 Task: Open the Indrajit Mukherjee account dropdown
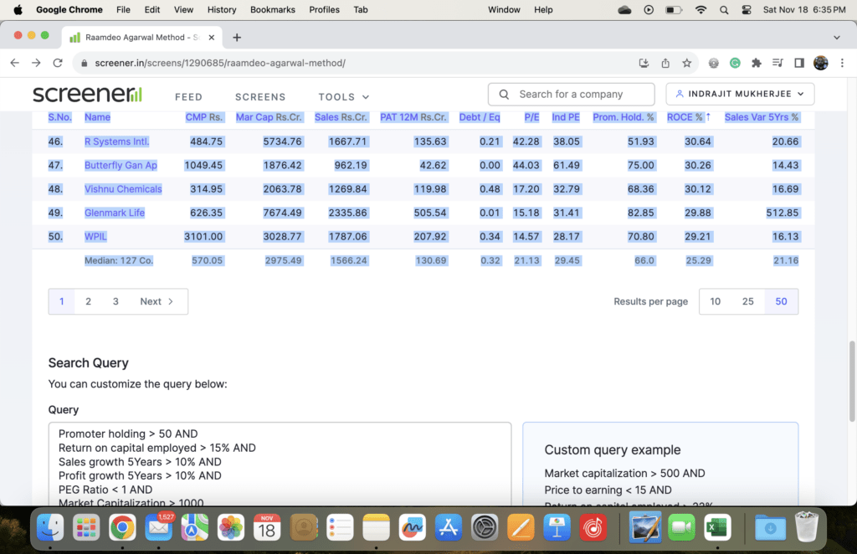pyautogui.click(x=740, y=94)
